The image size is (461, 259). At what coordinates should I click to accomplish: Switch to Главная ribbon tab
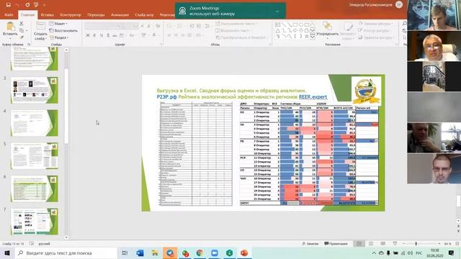point(27,14)
